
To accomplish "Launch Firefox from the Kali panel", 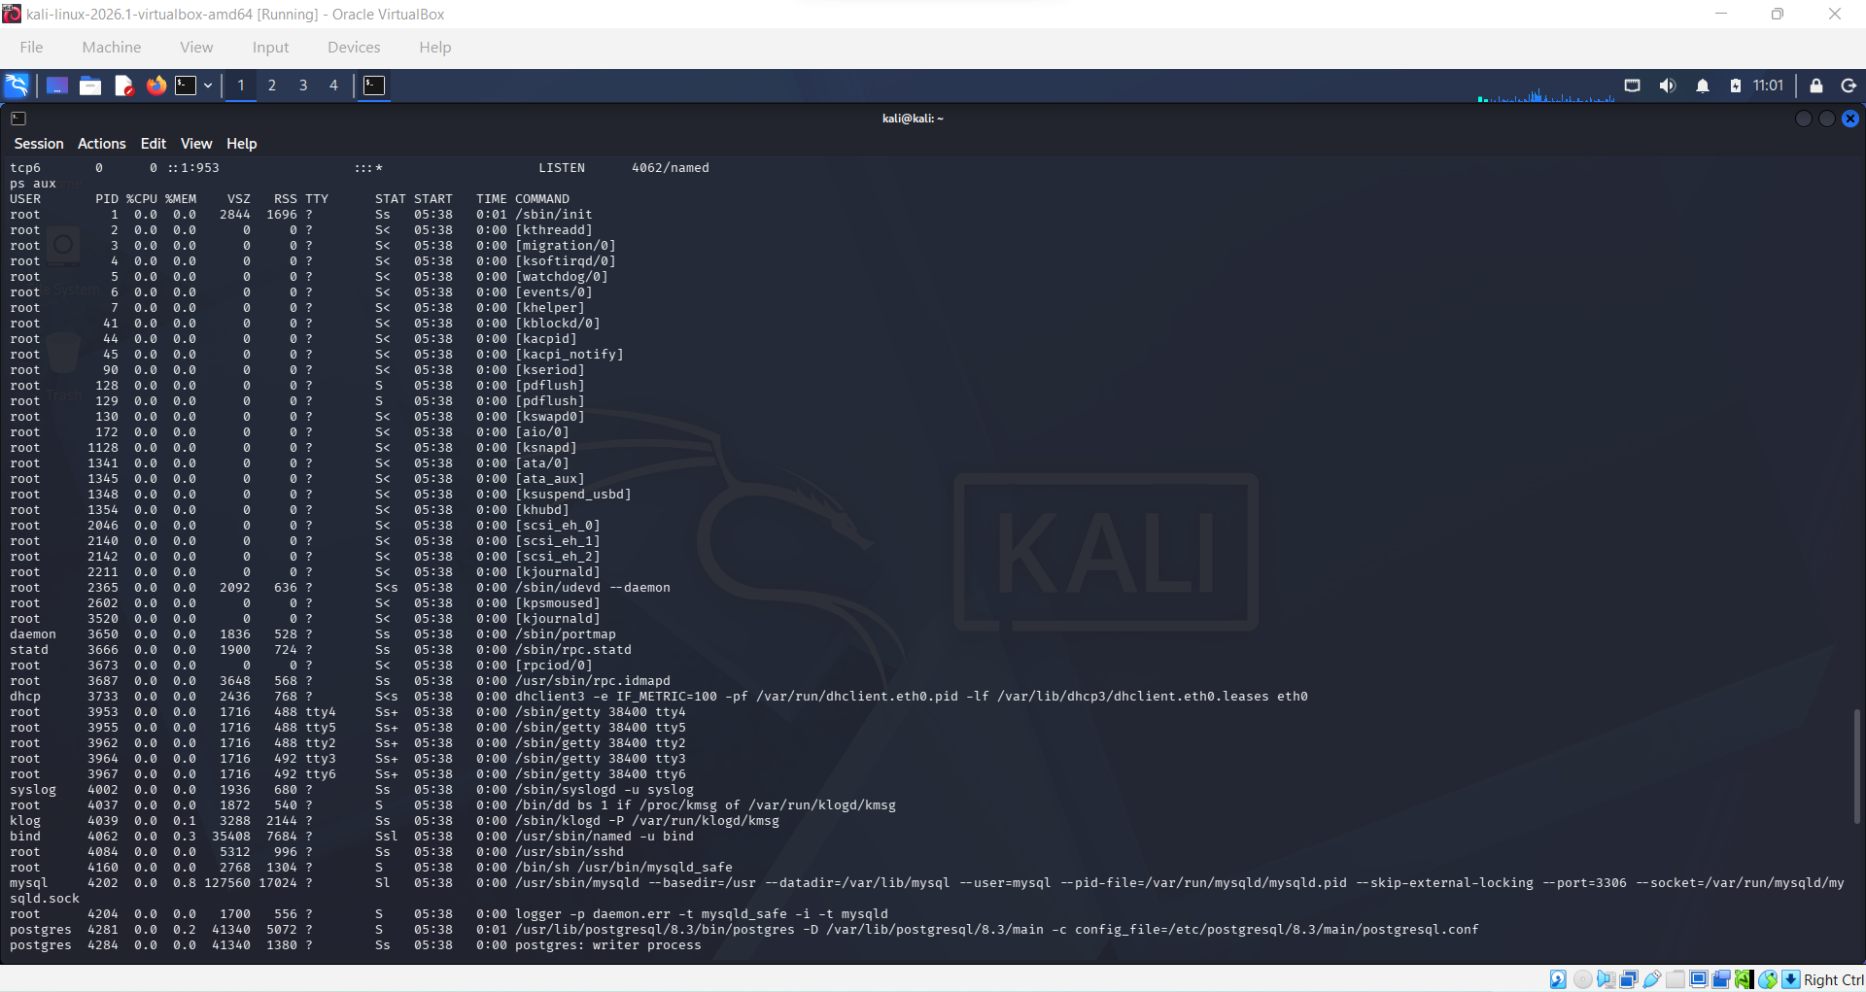I will tap(155, 86).
